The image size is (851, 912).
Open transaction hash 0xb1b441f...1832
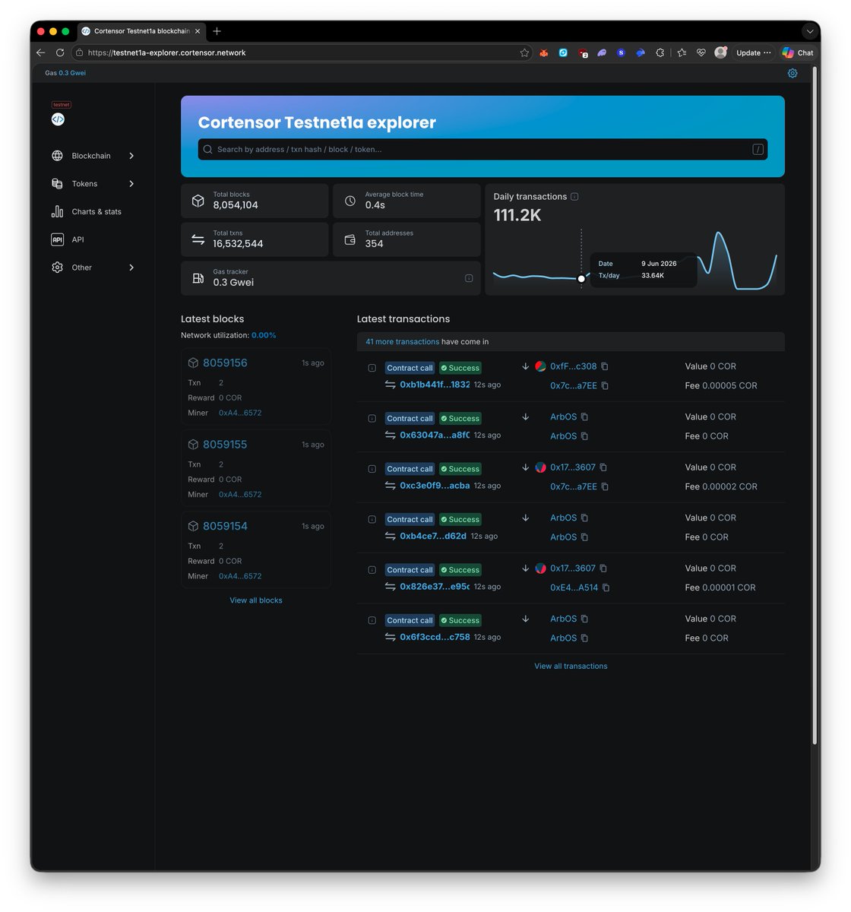pyautogui.click(x=435, y=385)
